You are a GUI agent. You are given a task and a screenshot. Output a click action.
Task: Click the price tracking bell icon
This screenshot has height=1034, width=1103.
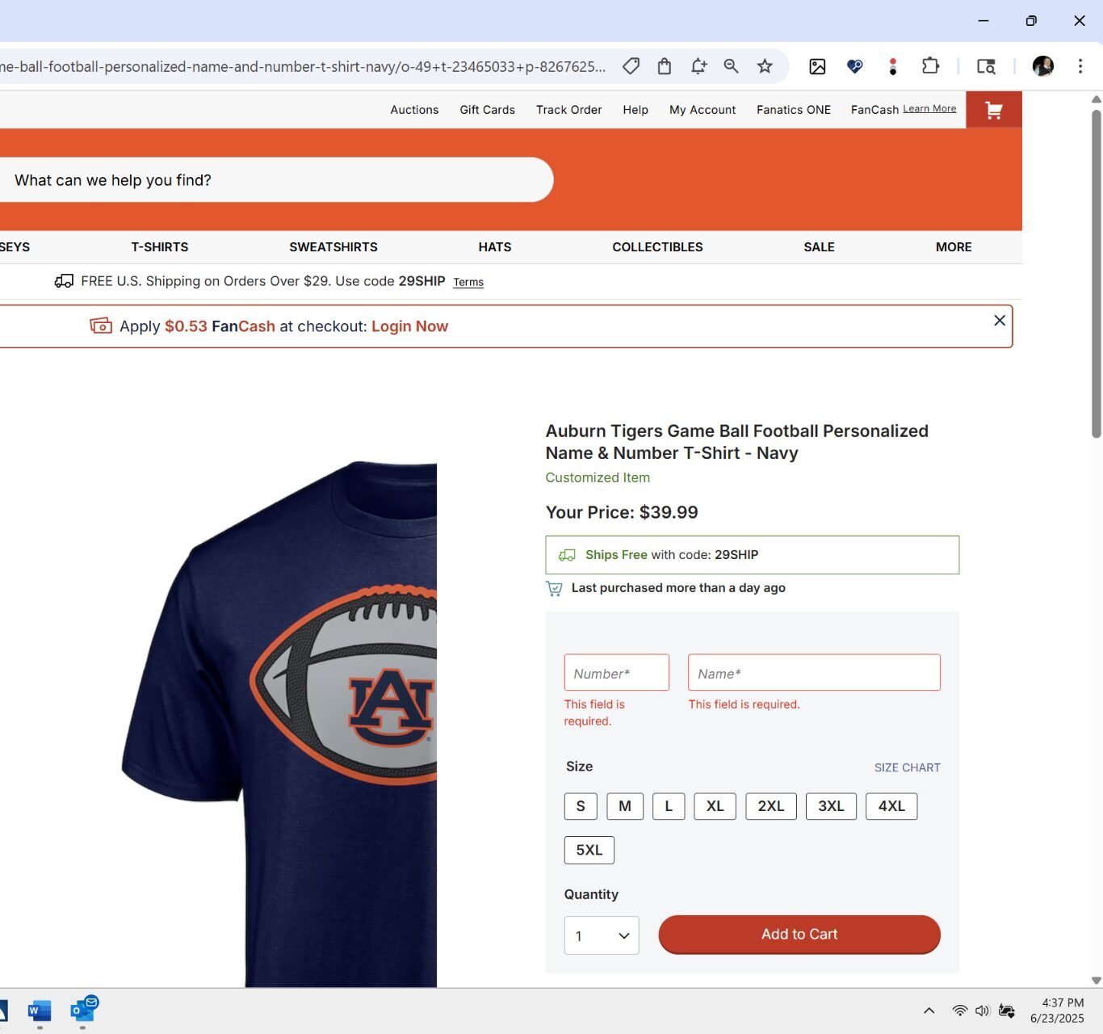coord(698,66)
